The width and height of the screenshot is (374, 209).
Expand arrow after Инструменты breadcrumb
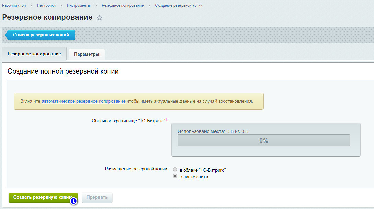tap(96, 5)
